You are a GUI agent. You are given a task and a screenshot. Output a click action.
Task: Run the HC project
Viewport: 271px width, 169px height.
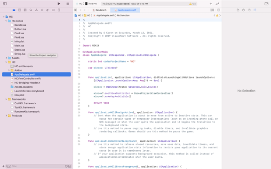pyautogui.click(x=59, y=4)
